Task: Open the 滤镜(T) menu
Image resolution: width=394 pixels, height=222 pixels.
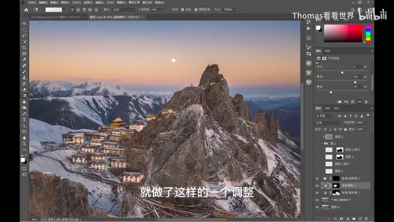Action: pyautogui.click(x=99, y=2)
